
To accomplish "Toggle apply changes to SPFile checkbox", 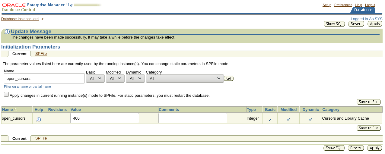I will point(6,94).
